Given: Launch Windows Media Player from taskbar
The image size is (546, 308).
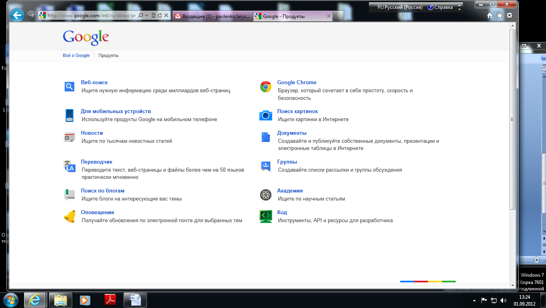Looking at the screenshot, I should click(85, 300).
